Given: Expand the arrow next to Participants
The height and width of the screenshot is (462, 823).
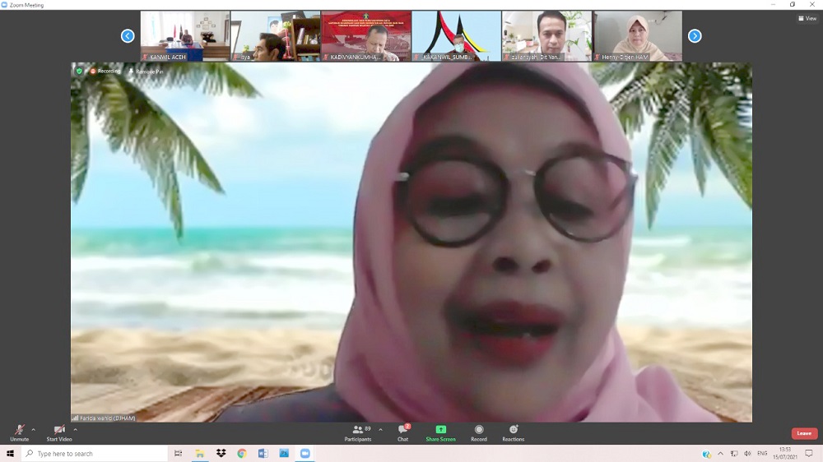Looking at the screenshot, I should pyautogui.click(x=380, y=429).
